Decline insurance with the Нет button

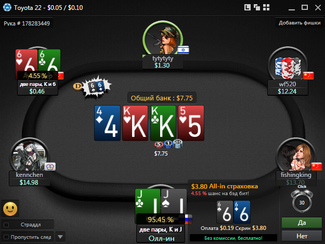(302, 236)
